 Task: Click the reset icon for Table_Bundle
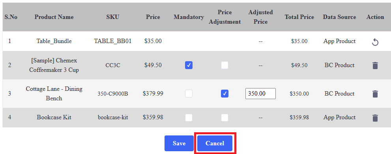point(375,42)
